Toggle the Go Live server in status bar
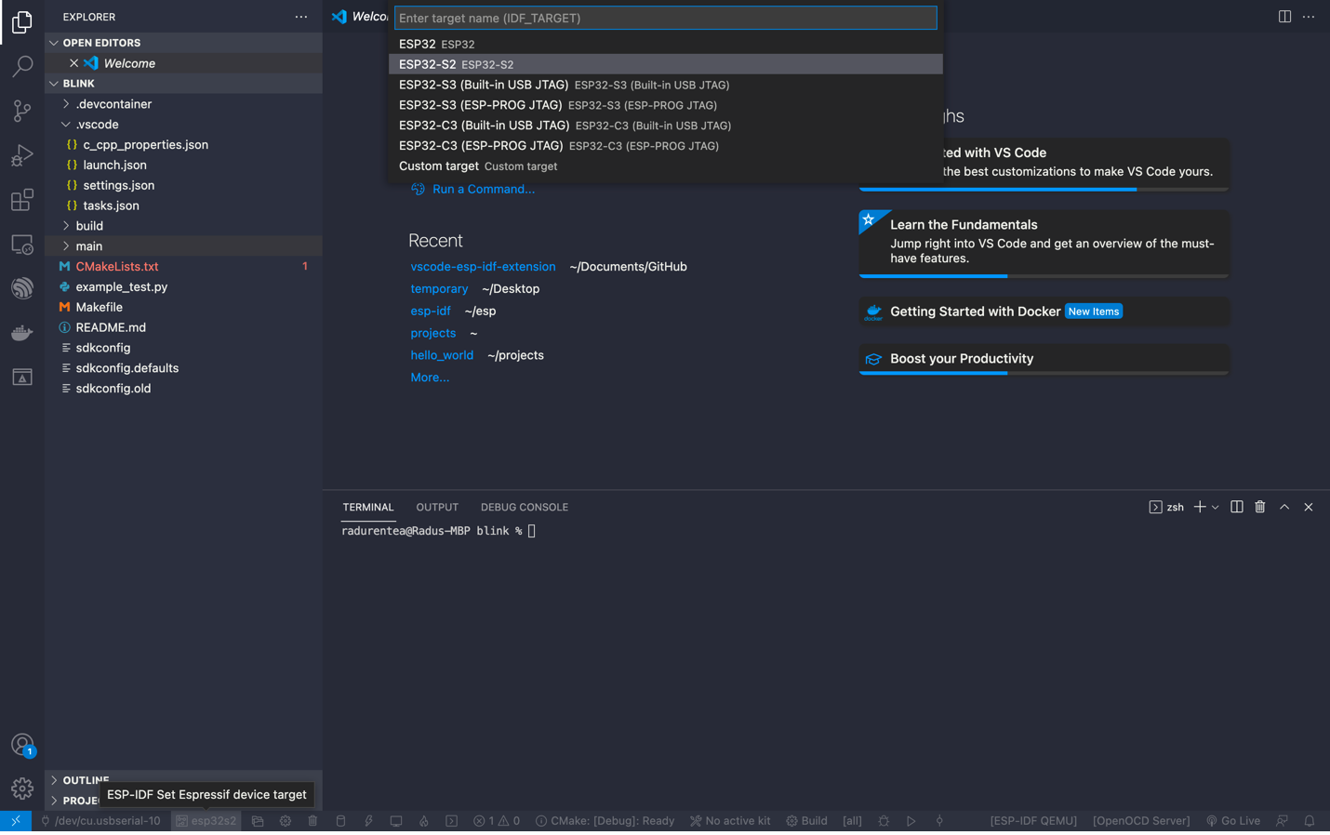This screenshot has width=1330, height=835. point(1233,821)
